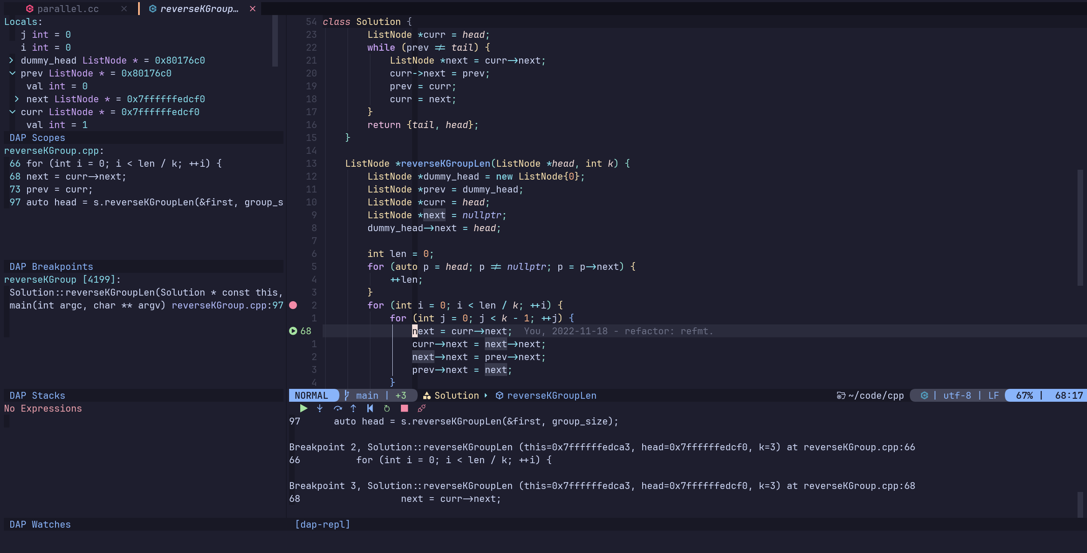Open the main git branch indicator
This screenshot has width=1087, height=553.
(x=366, y=395)
